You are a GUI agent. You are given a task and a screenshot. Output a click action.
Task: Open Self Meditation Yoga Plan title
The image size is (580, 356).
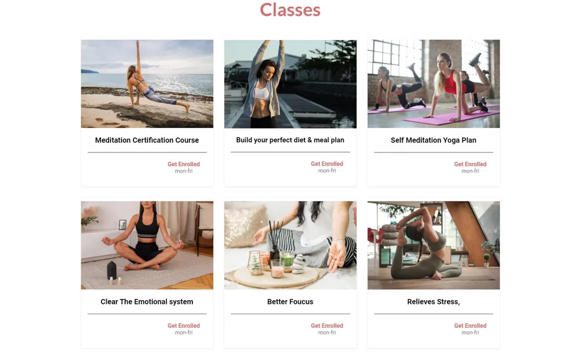click(x=434, y=140)
